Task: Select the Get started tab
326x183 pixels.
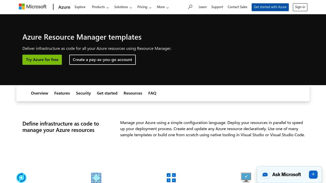Action: tap(107, 93)
